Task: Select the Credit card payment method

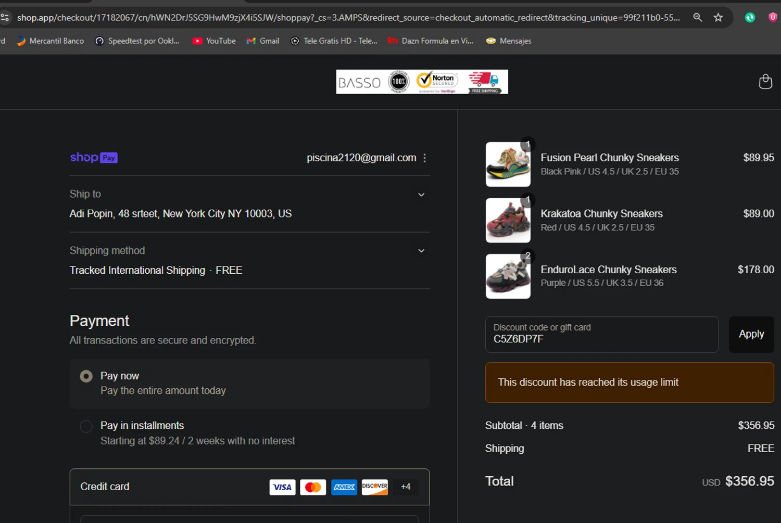Action: (249, 487)
